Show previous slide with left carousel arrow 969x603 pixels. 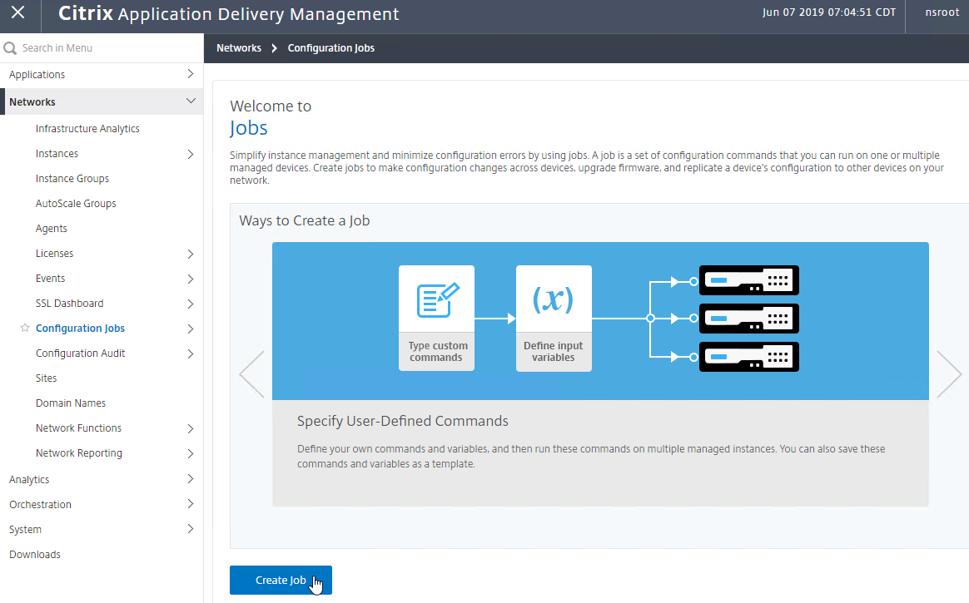pos(252,374)
